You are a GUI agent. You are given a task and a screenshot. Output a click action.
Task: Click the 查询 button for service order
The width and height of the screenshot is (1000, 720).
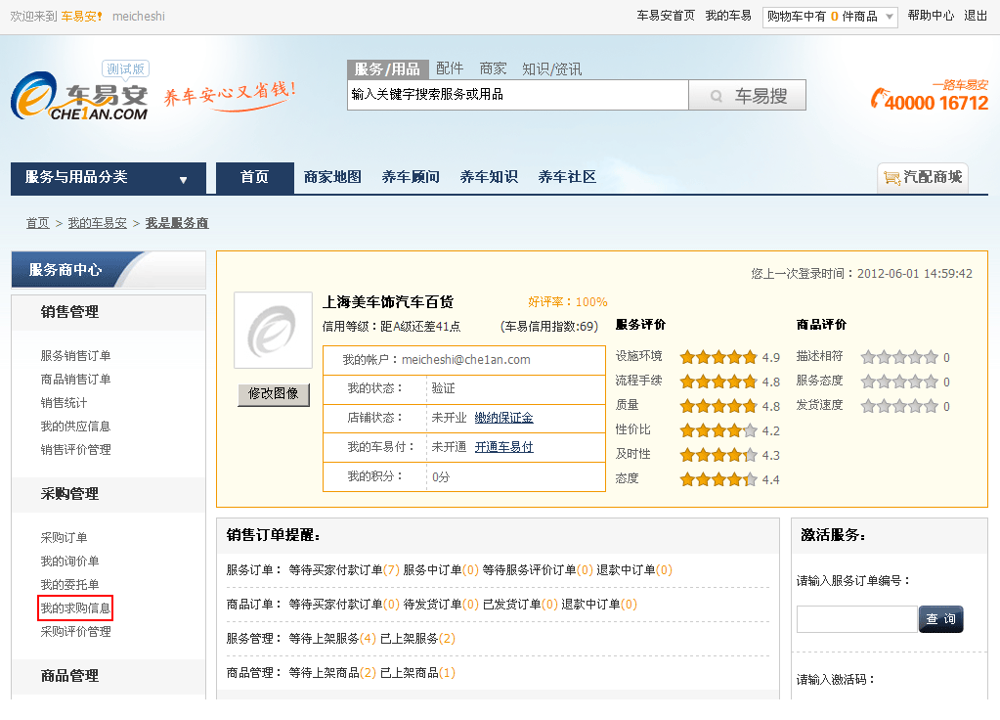click(940, 619)
